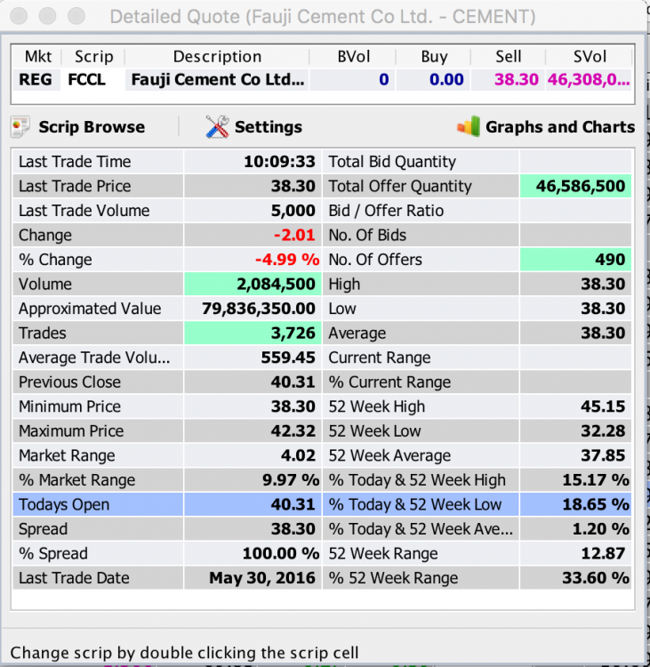Click the Last Trade Date May 30, 2016

262,578
